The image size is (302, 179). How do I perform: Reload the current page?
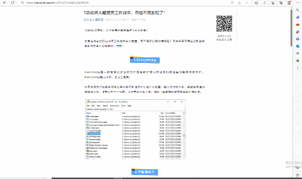[x=13, y=3]
